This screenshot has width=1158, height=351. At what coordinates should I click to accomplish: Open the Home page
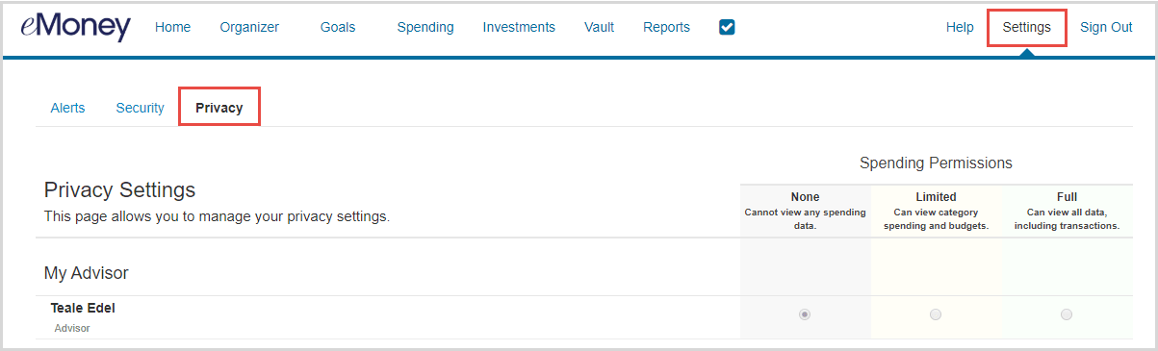(173, 27)
